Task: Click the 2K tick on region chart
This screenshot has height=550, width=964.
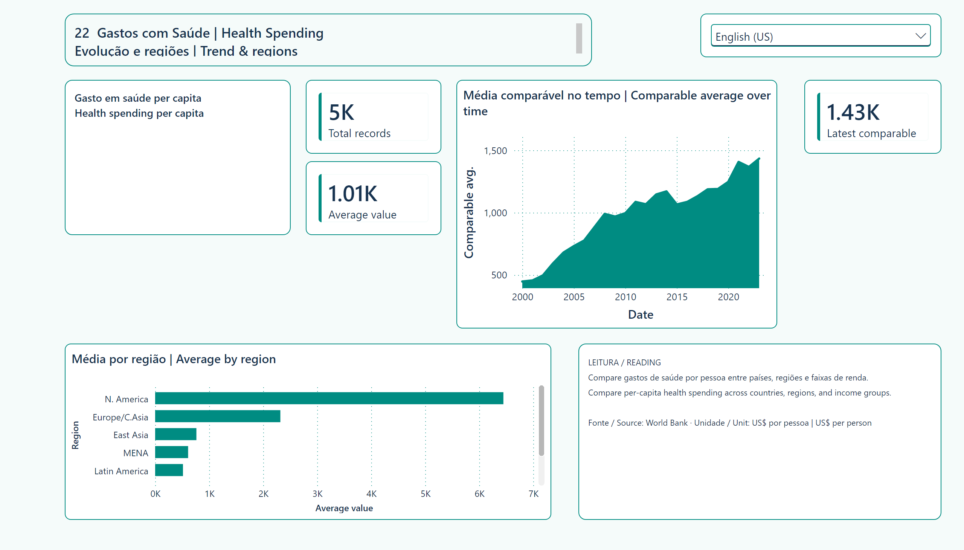Action: pyautogui.click(x=264, y=494)
